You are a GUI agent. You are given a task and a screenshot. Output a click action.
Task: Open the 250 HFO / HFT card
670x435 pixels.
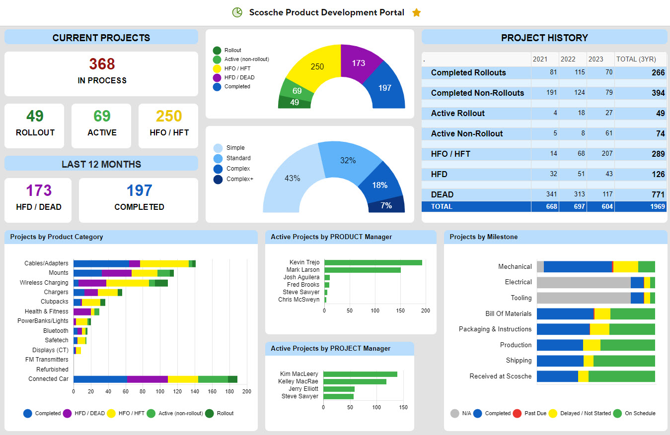pos(168,126)
